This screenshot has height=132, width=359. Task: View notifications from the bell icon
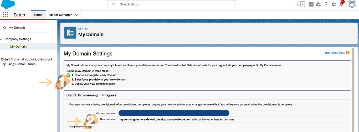point(341,4)
